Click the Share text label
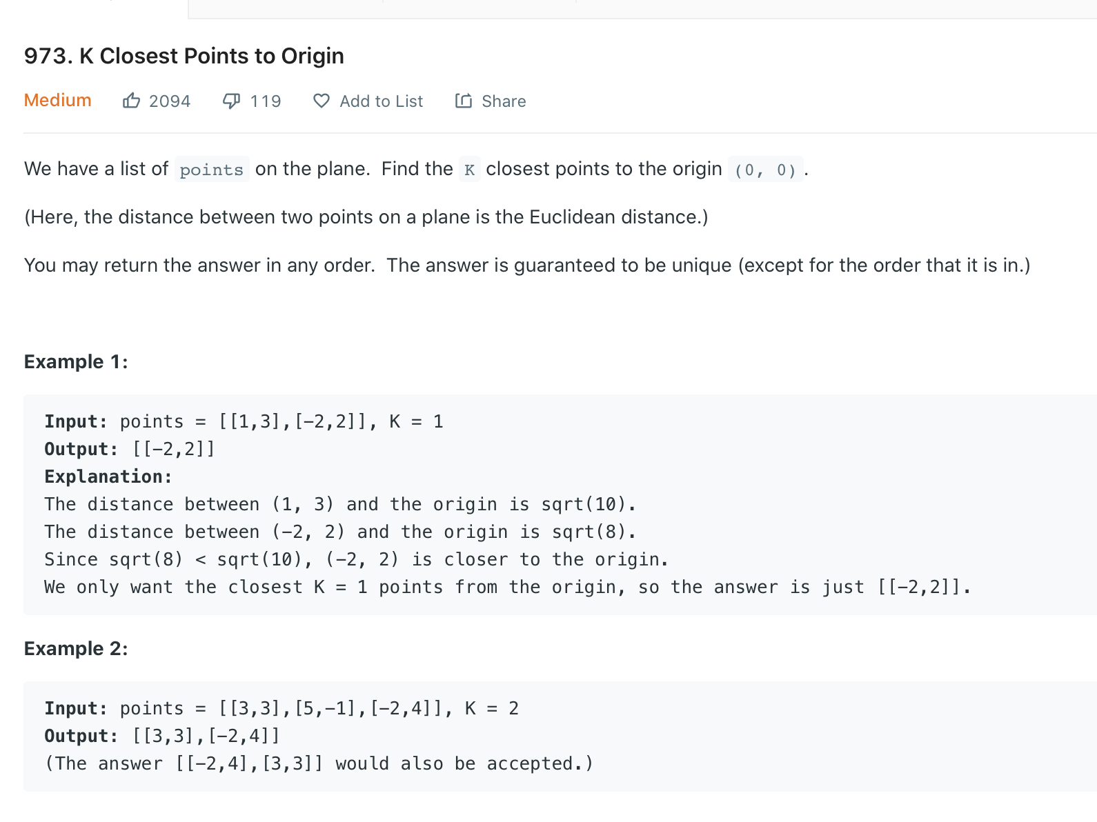Image resolution: width=1097 pixels, height=822 pixels. (504, 101)
